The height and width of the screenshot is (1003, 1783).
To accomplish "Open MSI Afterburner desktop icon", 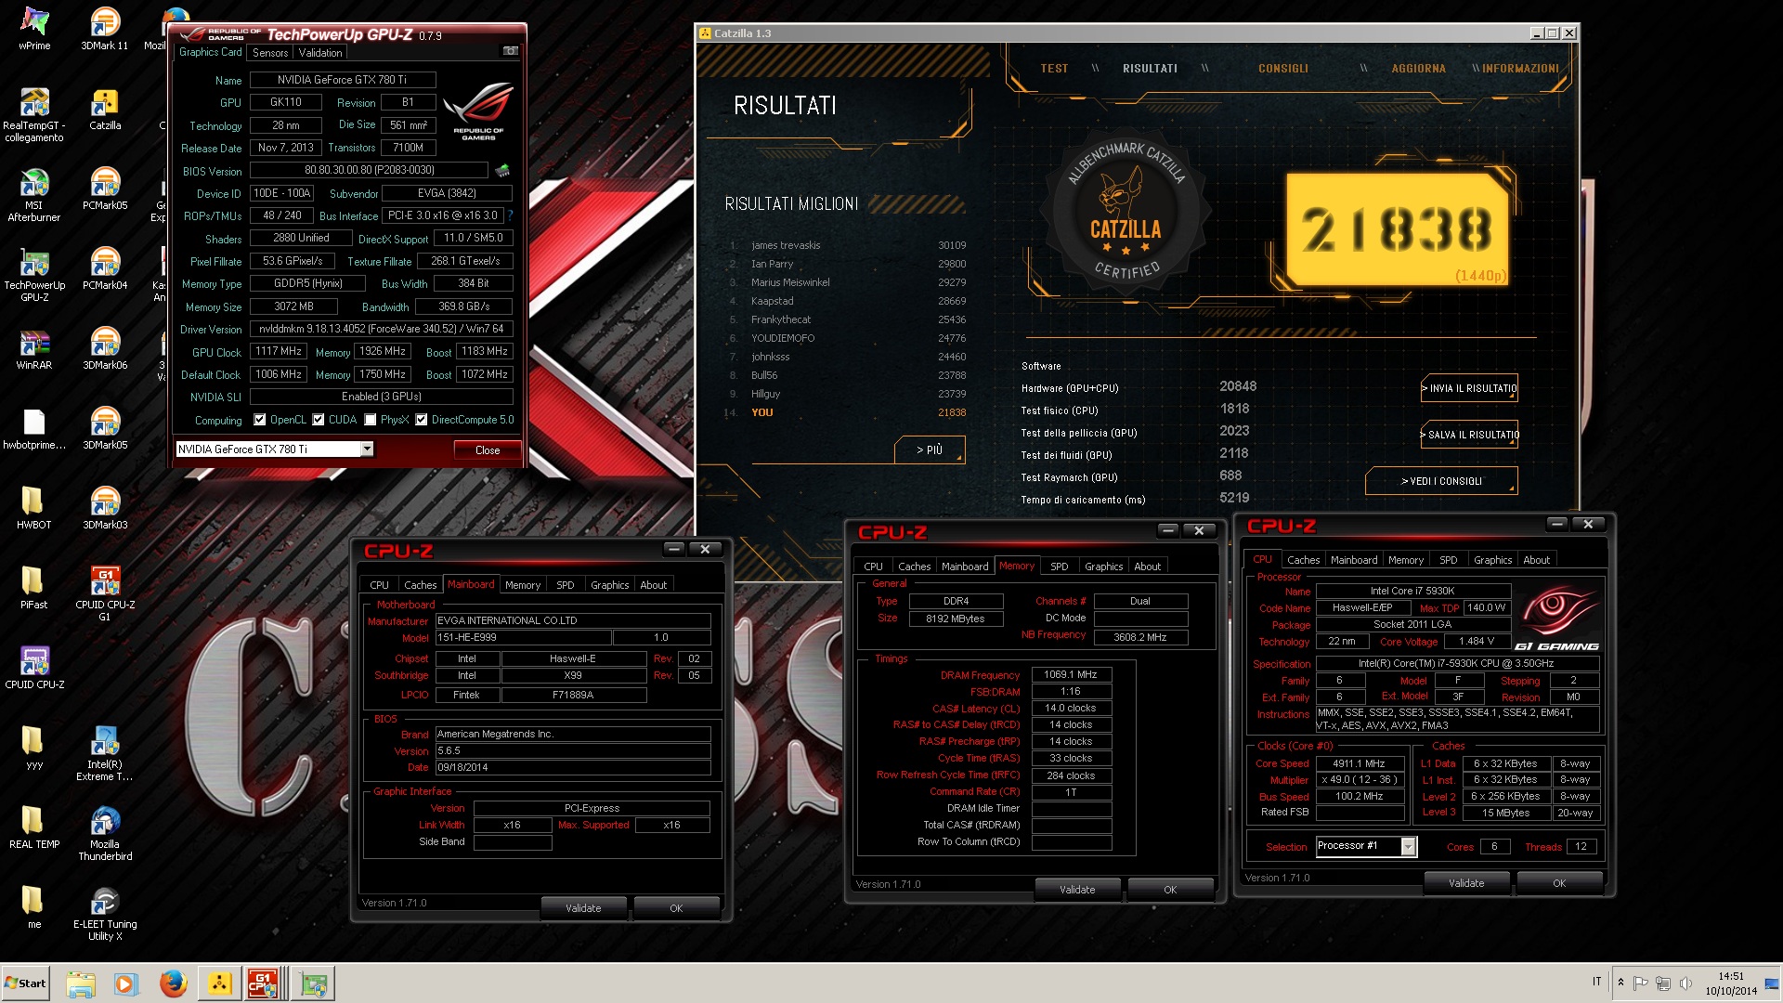I will point(34,194).
